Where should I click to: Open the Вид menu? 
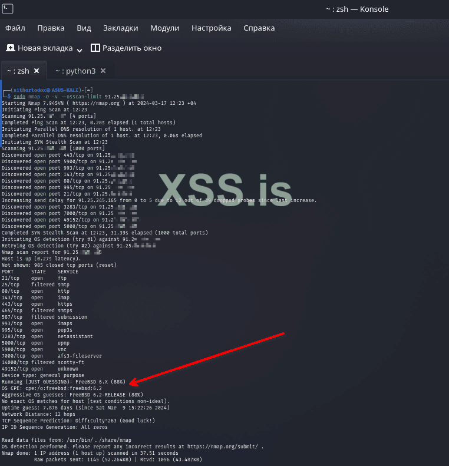pyautogui.click(x=84, y=28)
